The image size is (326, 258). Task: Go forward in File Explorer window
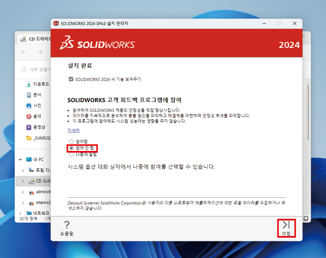40,52
